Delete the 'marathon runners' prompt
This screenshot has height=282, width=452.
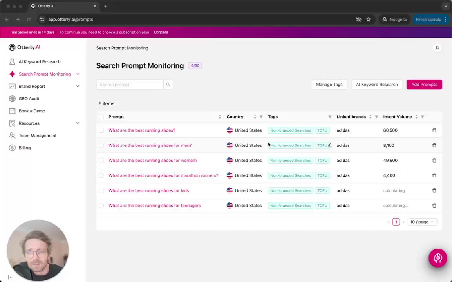(x=434, y=175)
